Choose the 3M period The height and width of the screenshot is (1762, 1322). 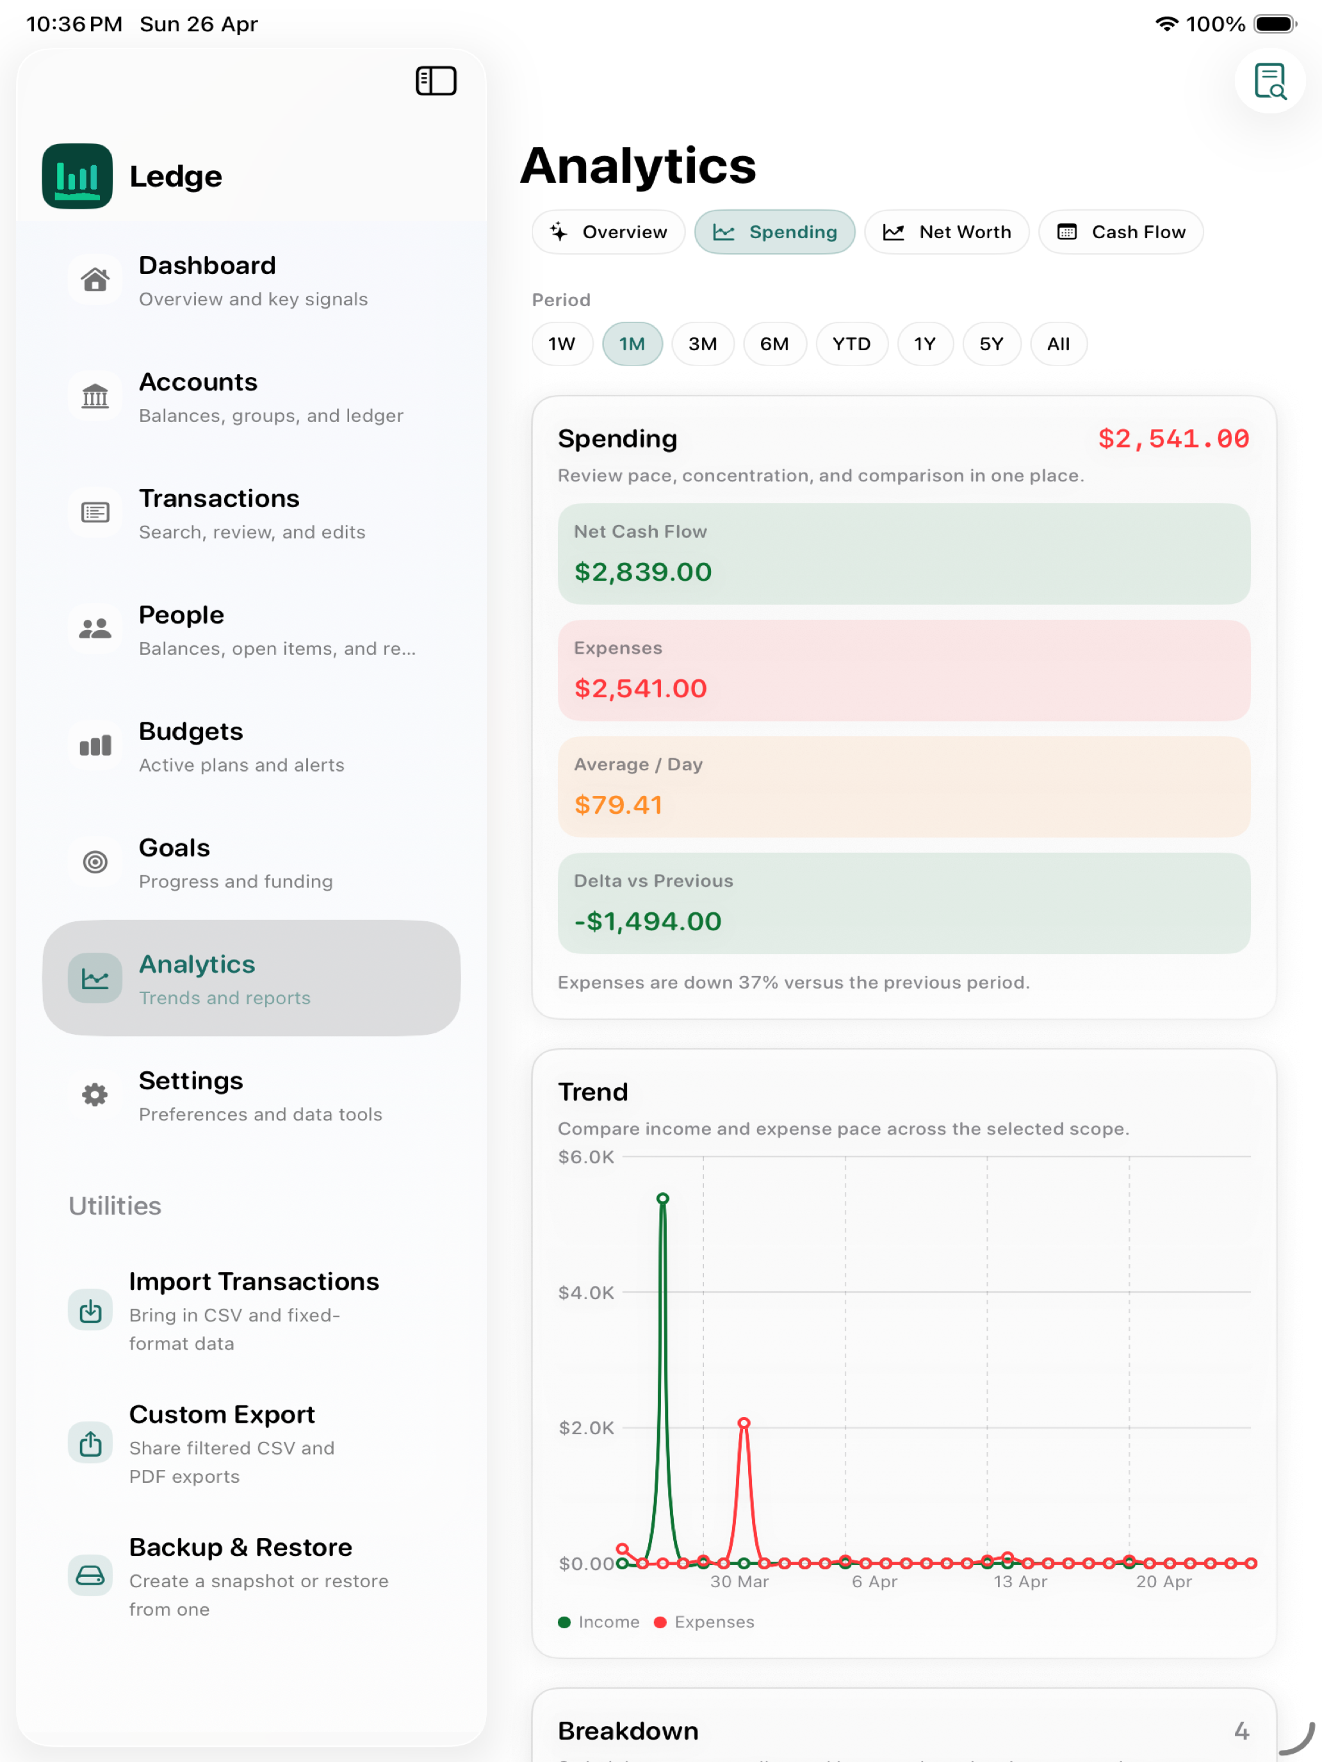coord(703,344)
